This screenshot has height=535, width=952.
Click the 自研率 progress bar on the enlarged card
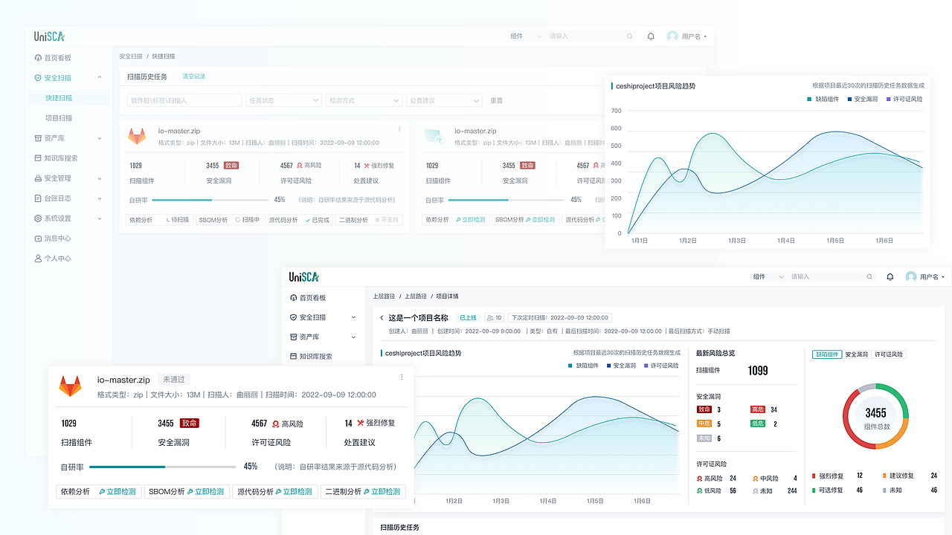pyautogui.click(x=162, y=467)
